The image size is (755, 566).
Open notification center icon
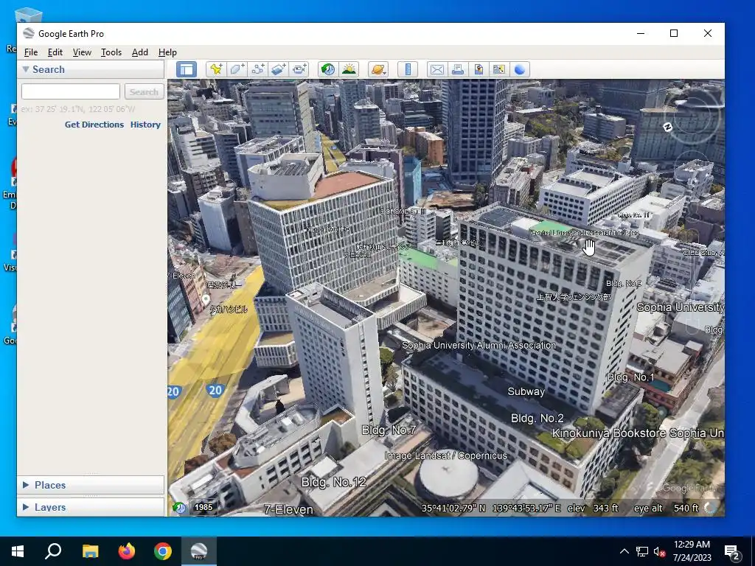pos(732,551)
